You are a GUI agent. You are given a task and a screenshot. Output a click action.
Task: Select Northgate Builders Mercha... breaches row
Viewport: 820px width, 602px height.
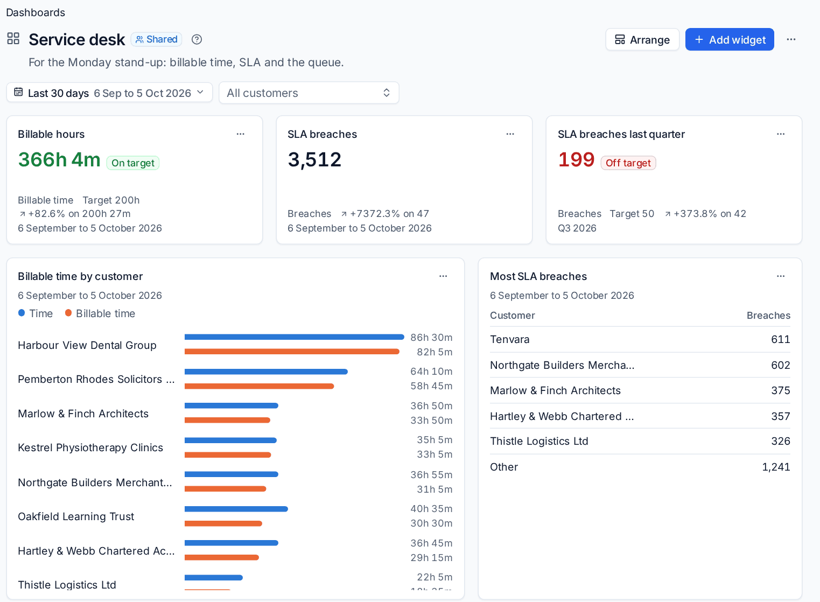[640, 365]
